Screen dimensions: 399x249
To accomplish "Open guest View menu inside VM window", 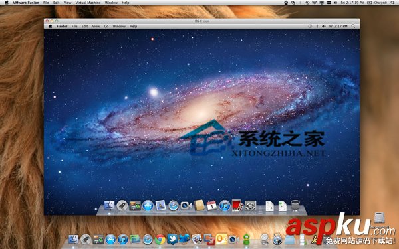I will (96, 26).
